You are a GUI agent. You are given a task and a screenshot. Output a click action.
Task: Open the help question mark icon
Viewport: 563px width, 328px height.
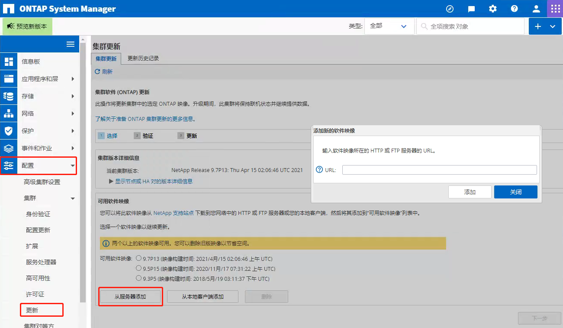[x=514, y=9]
